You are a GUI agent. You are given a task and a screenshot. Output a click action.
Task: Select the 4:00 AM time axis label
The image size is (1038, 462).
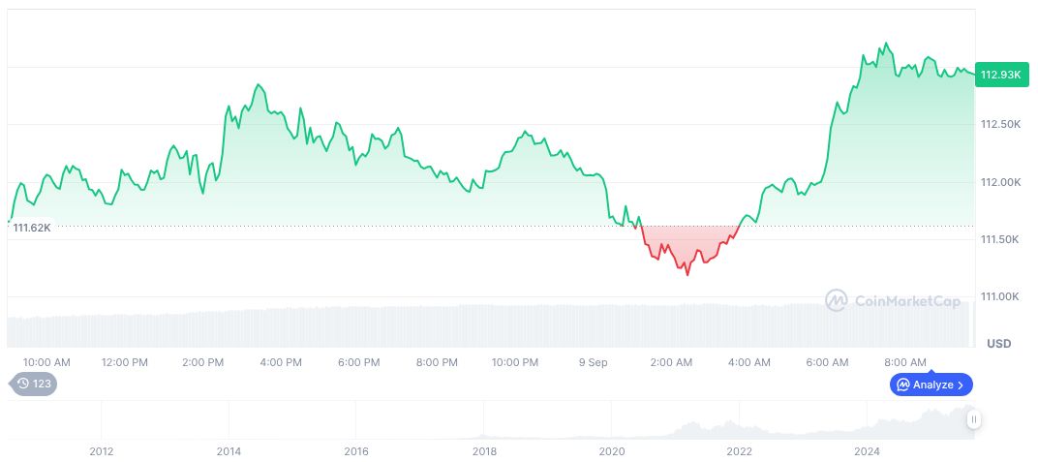point(748,362)
